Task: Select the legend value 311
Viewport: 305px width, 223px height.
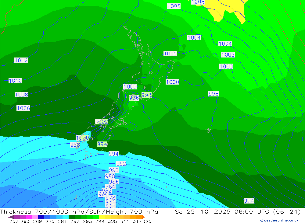Action: 124,221
